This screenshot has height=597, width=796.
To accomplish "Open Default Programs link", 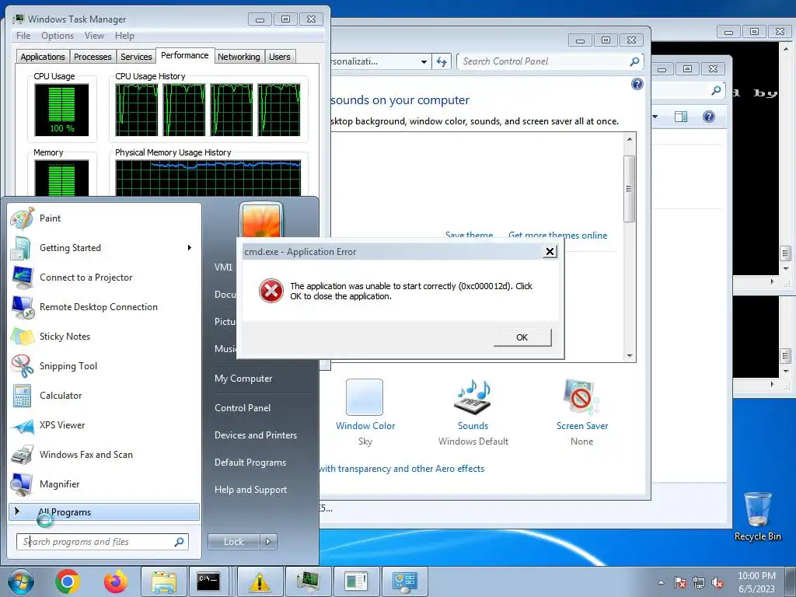I will 250,463.
